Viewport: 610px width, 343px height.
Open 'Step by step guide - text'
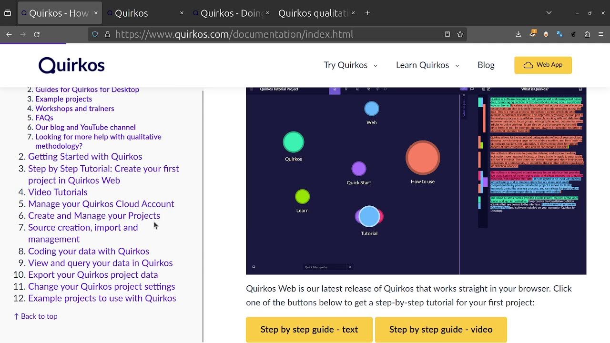point(309,330)
